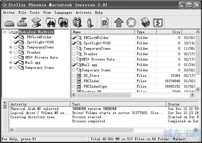
Task: Open the application icon in title bar
Action: click(x=4, y=5)
